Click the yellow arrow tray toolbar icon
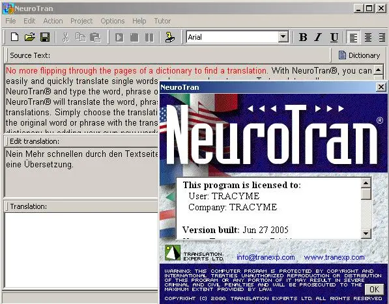Screen dimensions: 389x304 [x=170, y=37]
